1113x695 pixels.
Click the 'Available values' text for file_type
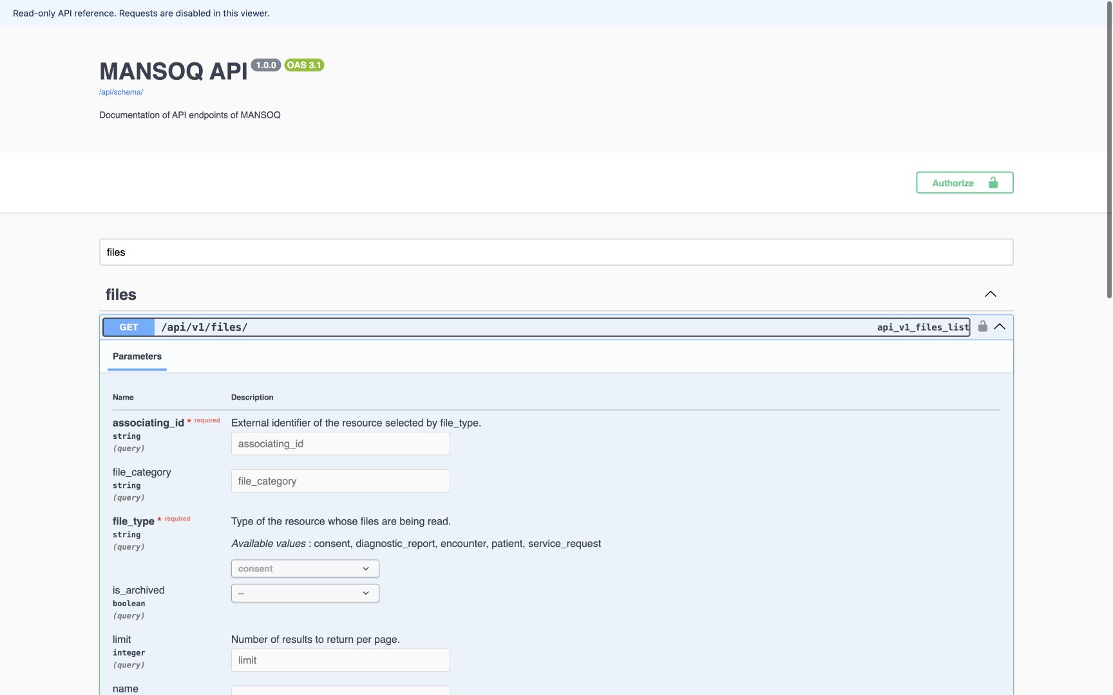click(269, 544)
